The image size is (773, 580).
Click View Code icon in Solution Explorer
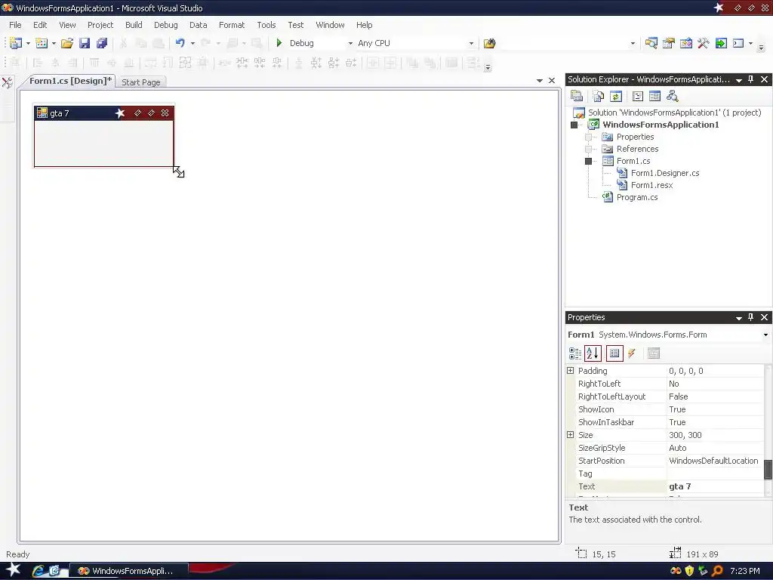[637, 96]
